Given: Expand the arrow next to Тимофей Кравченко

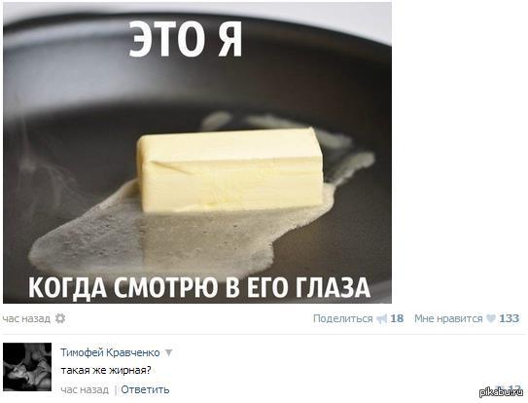Looking at the screenshot, I should [168, 352].
